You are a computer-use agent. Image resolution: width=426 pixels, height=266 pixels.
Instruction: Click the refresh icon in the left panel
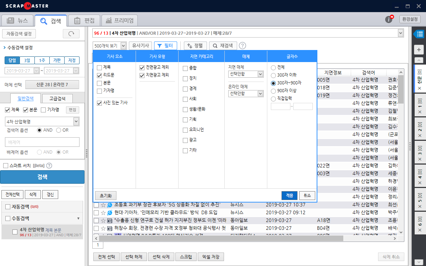tap(71, 33)
